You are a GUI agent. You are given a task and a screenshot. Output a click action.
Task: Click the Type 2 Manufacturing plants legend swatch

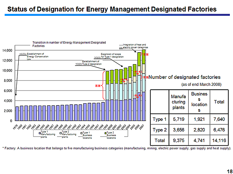61,133
